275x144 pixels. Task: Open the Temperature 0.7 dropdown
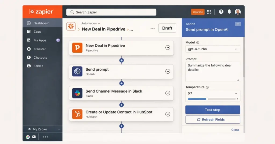click(x=212, y=94)
